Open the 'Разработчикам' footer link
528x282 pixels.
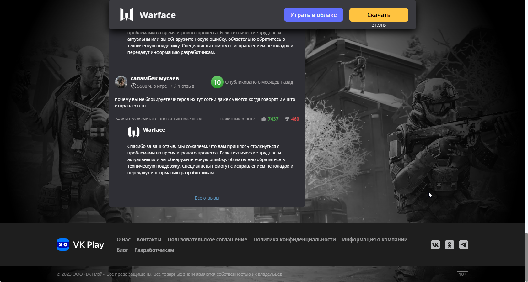click(154, 250)
